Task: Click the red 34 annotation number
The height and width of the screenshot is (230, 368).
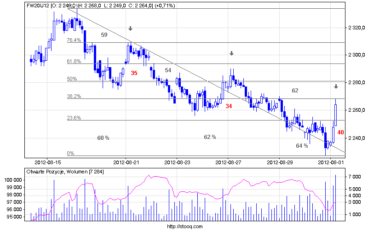Action: tap(229, 106)
